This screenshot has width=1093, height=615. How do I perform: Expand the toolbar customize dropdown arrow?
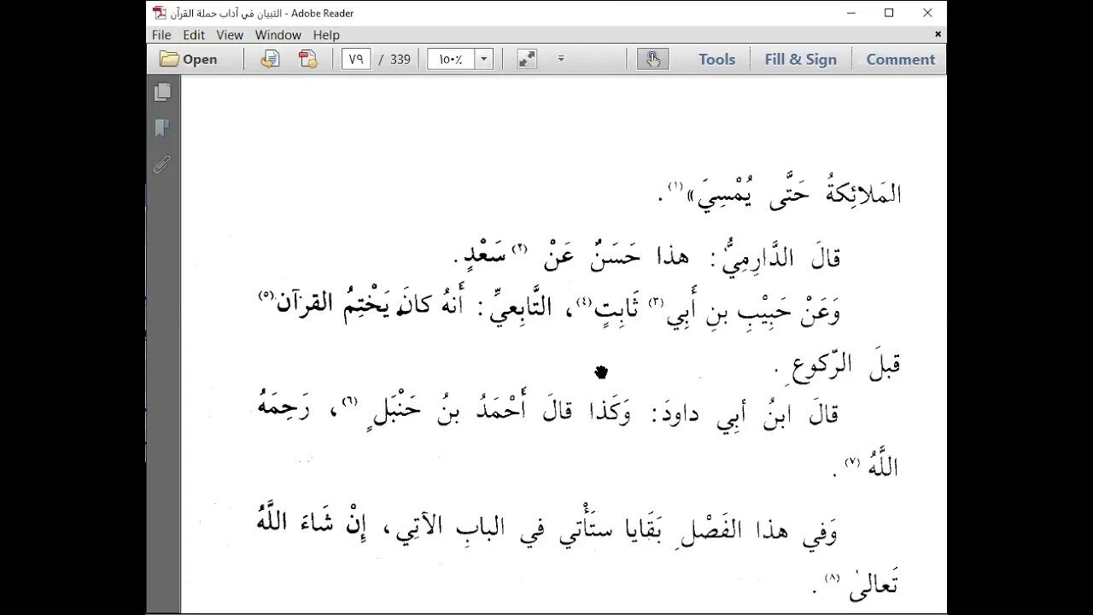coord(561,59)
